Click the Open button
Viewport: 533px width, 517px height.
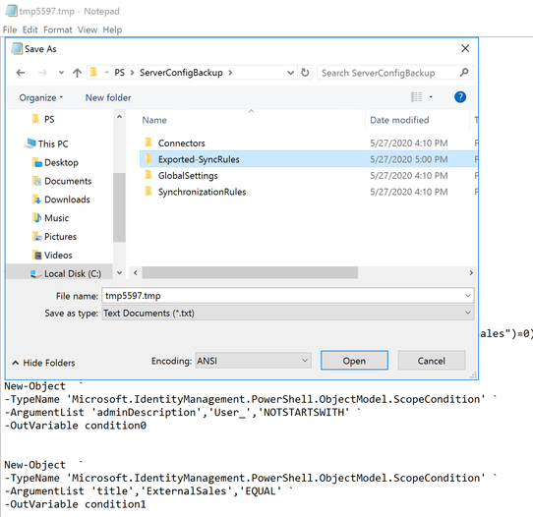pos(354,361)
